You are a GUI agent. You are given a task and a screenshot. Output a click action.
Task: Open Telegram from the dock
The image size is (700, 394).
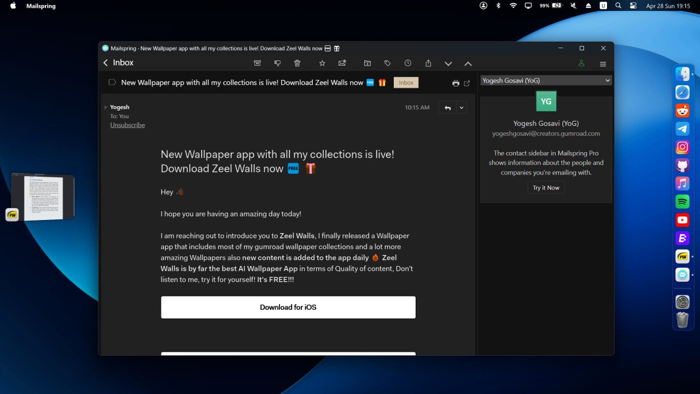pyautogui.click(x=682, y=129)
